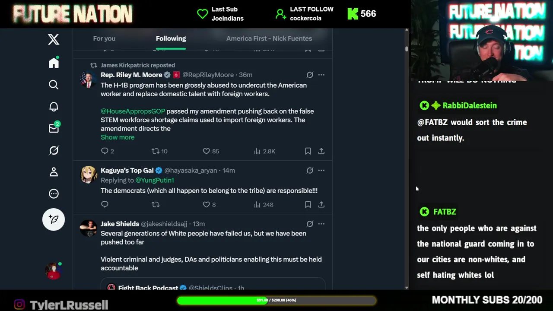Click the green donation goal progress bar

(276, 300)
